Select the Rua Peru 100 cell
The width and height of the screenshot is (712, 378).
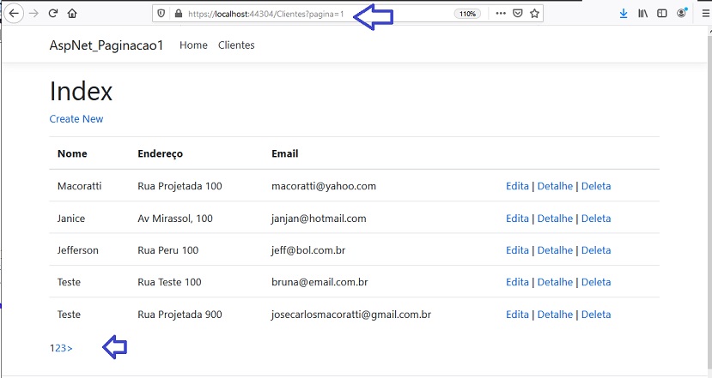point(168,250)
